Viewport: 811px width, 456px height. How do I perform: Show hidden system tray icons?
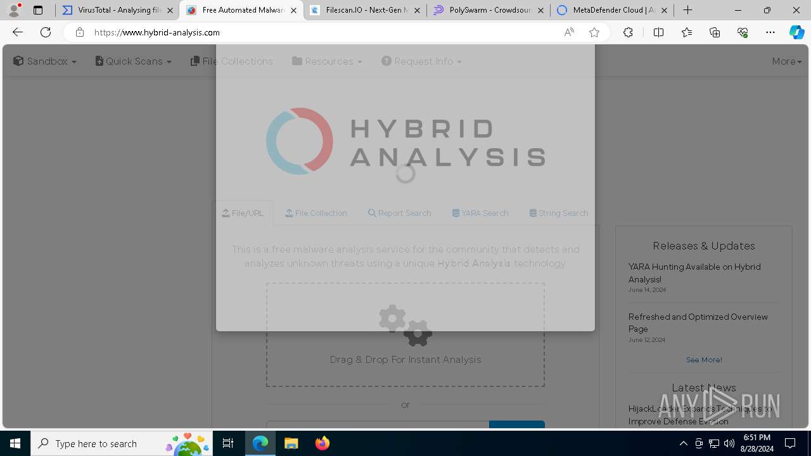pyautogui.click(x=683, y=443)
